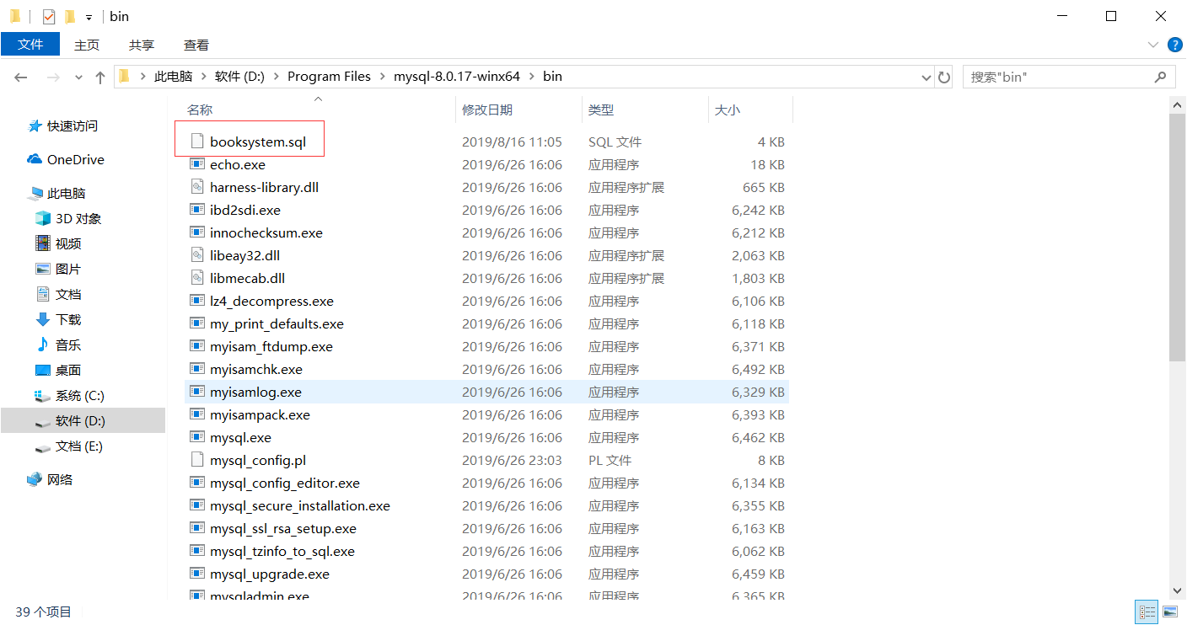Select 软件 (D:) in navigation pane

pyautogui.click(x=83, y=420)
